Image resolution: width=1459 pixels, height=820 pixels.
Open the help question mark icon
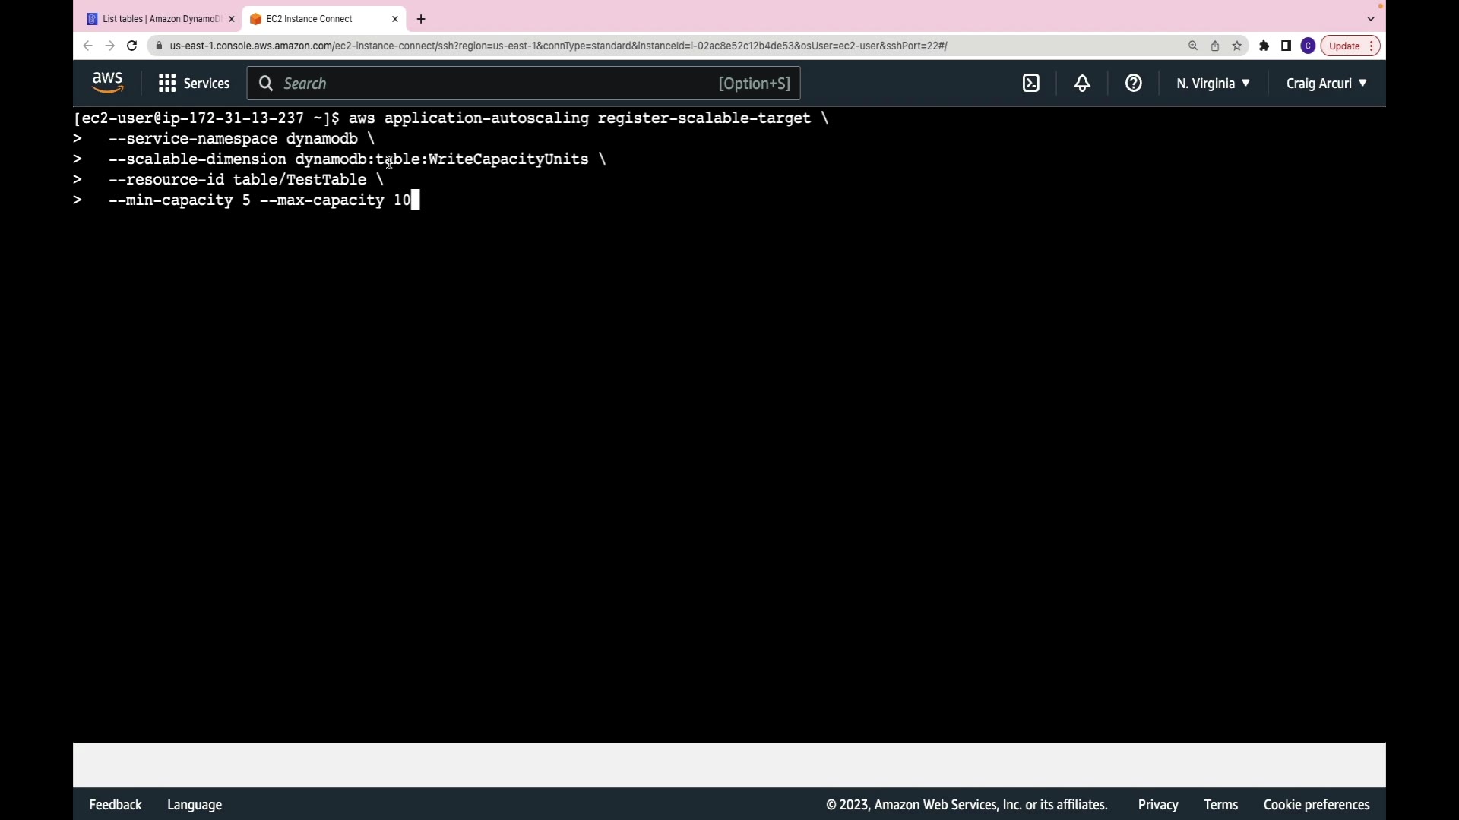coord(1133,84)
